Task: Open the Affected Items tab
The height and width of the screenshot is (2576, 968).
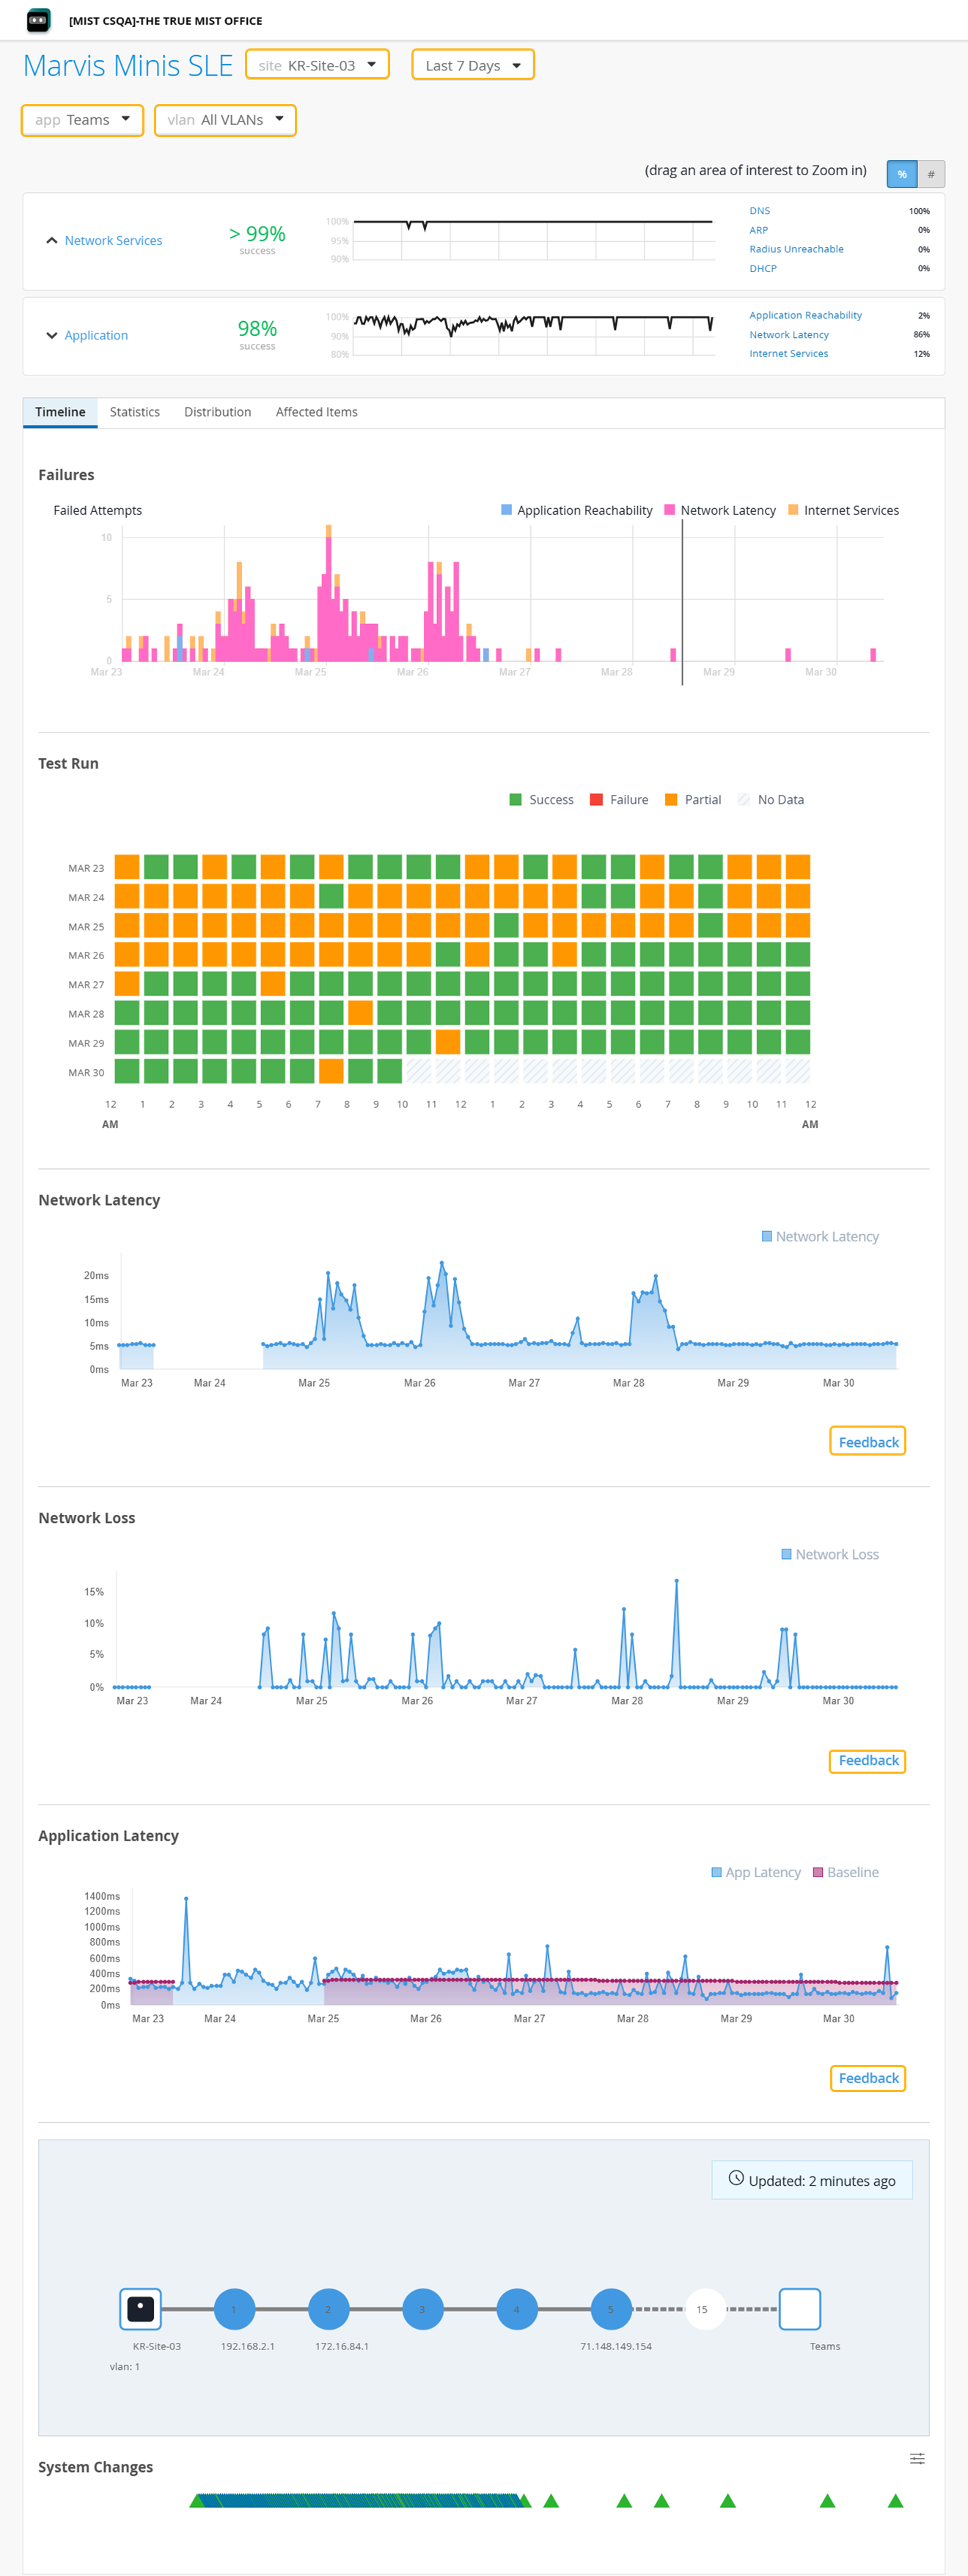Action: point(316,412)
